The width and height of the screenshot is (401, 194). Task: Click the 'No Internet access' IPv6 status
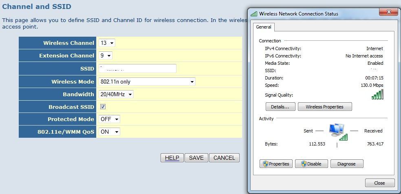click(x=364, y=56)
